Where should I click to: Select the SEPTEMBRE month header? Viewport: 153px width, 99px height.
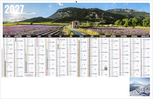pos(103,36)
